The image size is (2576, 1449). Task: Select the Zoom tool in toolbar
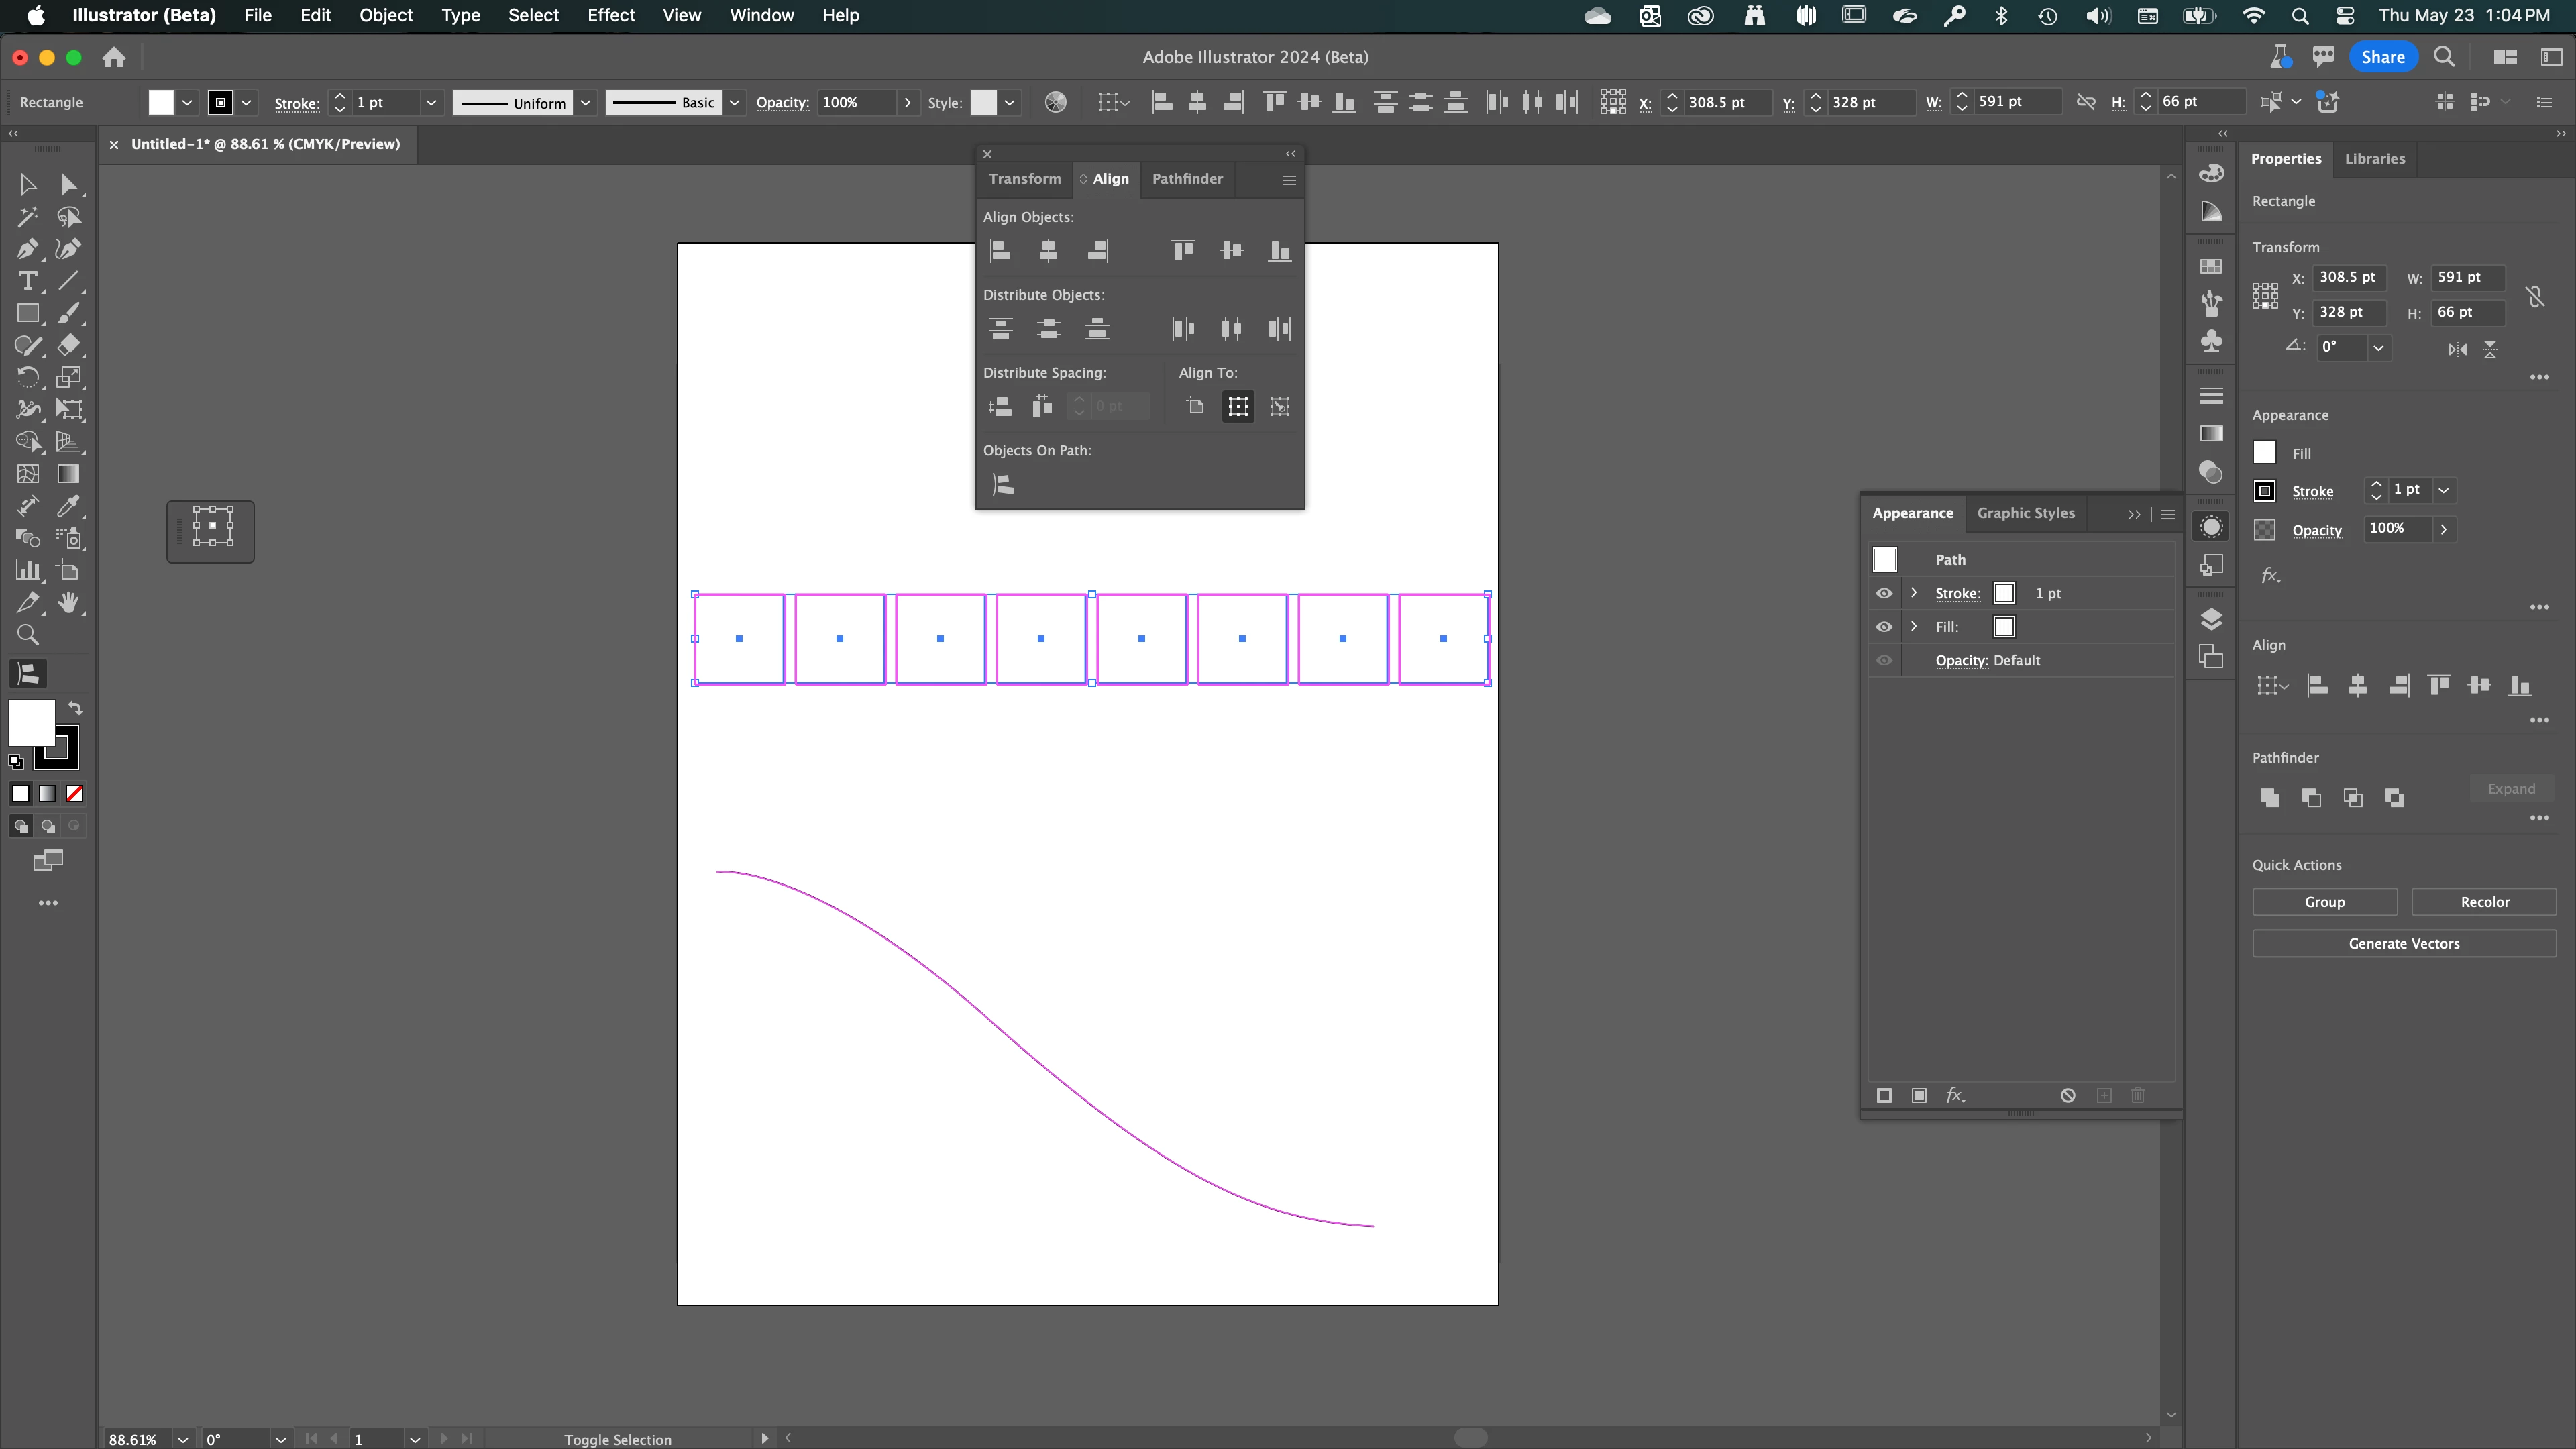pyautogui.click(x=27, y=635)
